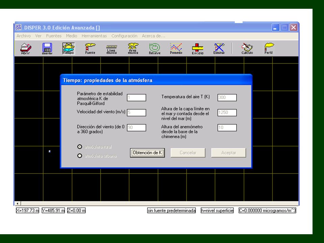Select the atmósfera rural radio button
The height and width of the screenshot is (243, 324).
80,147
